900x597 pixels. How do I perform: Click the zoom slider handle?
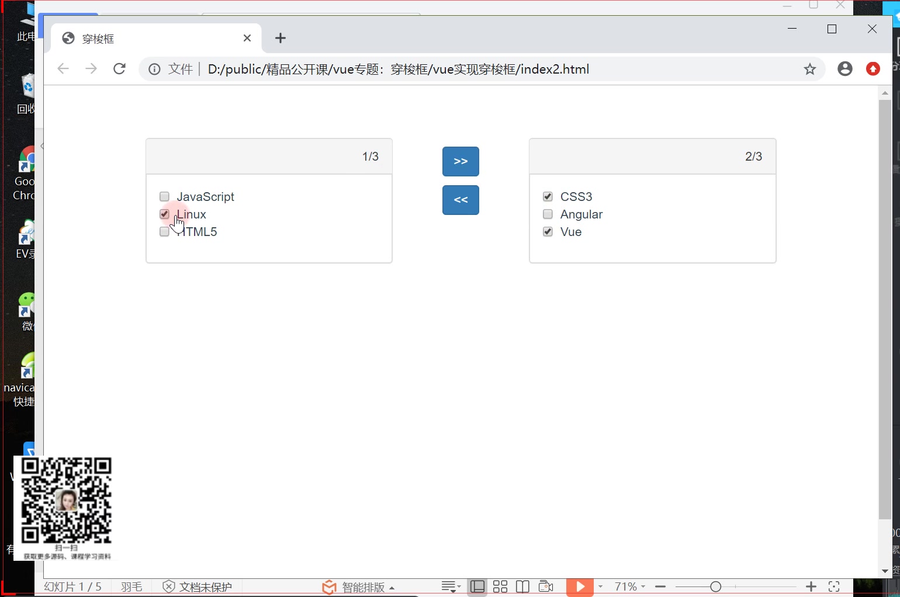pyautogui.click(x=715, y=586)
